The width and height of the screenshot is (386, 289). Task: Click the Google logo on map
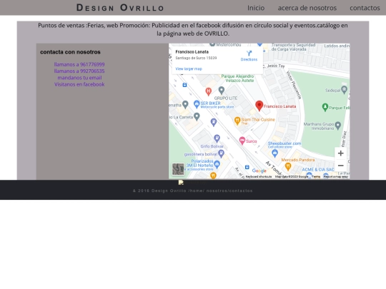click(259, 171)
